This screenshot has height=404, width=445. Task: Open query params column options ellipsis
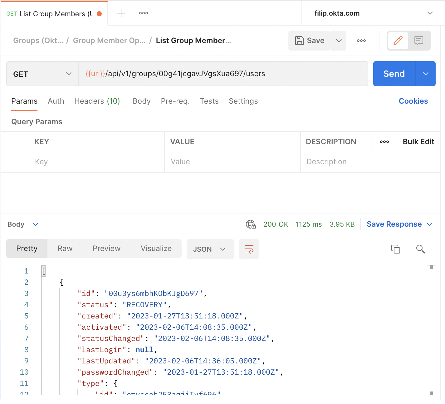click(384, 142)
